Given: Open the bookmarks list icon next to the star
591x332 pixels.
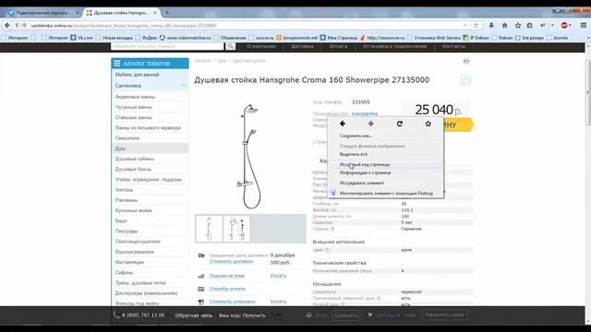Looking at the screenshot, I should point(529,25).
